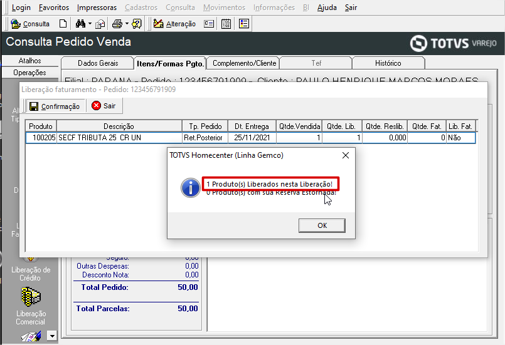Open the Histórico tab
This screenshot has height=345, width=505.
pyautogui.click(x=388, y=63)
